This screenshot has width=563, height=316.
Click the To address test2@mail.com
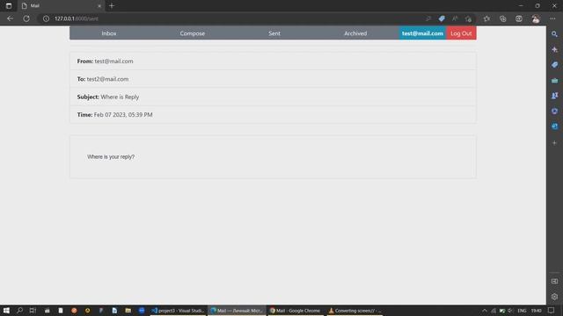107,79
